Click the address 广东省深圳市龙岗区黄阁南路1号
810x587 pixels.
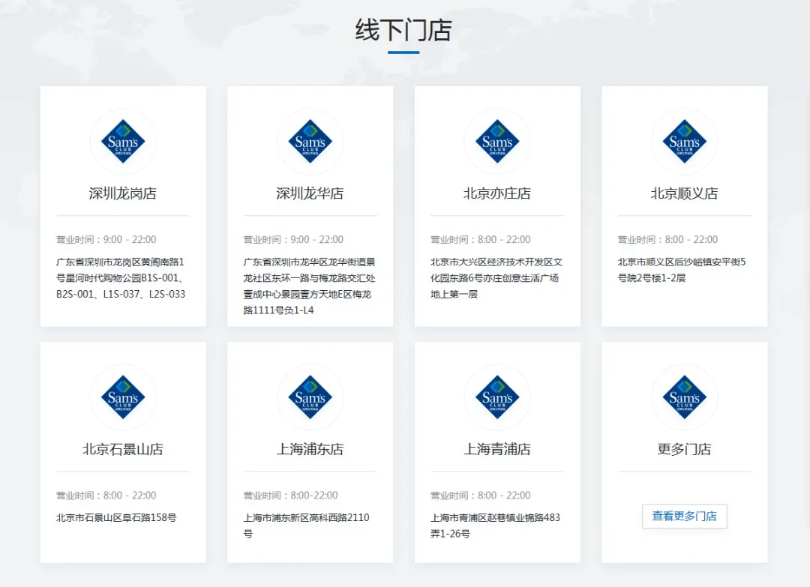pos(121,277)
